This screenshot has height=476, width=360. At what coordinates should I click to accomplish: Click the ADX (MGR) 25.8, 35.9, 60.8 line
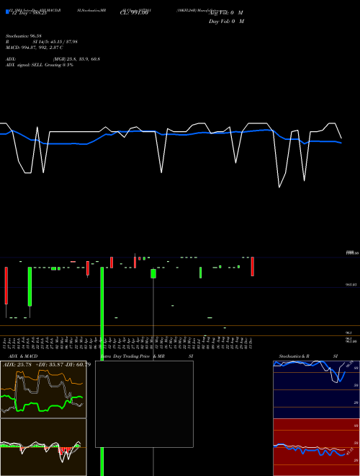click(53, 59)
